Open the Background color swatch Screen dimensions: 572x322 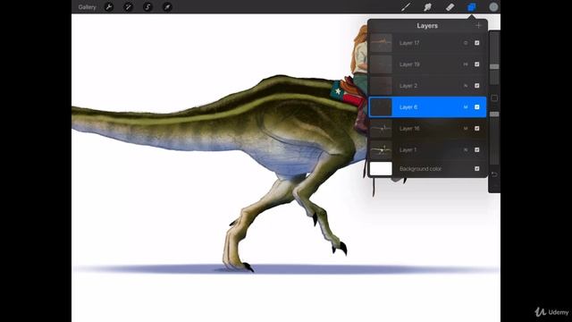click(x=381, y=169)
